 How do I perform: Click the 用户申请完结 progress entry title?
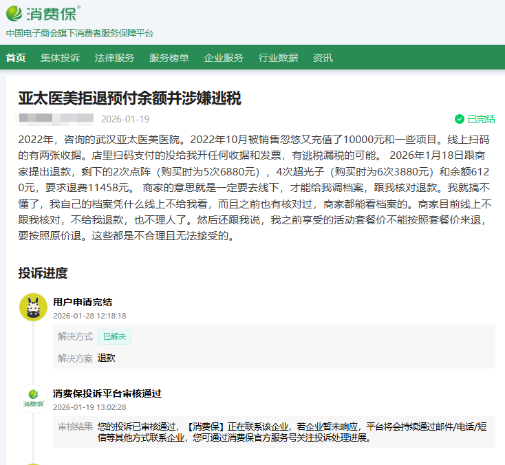coord(83,301)
